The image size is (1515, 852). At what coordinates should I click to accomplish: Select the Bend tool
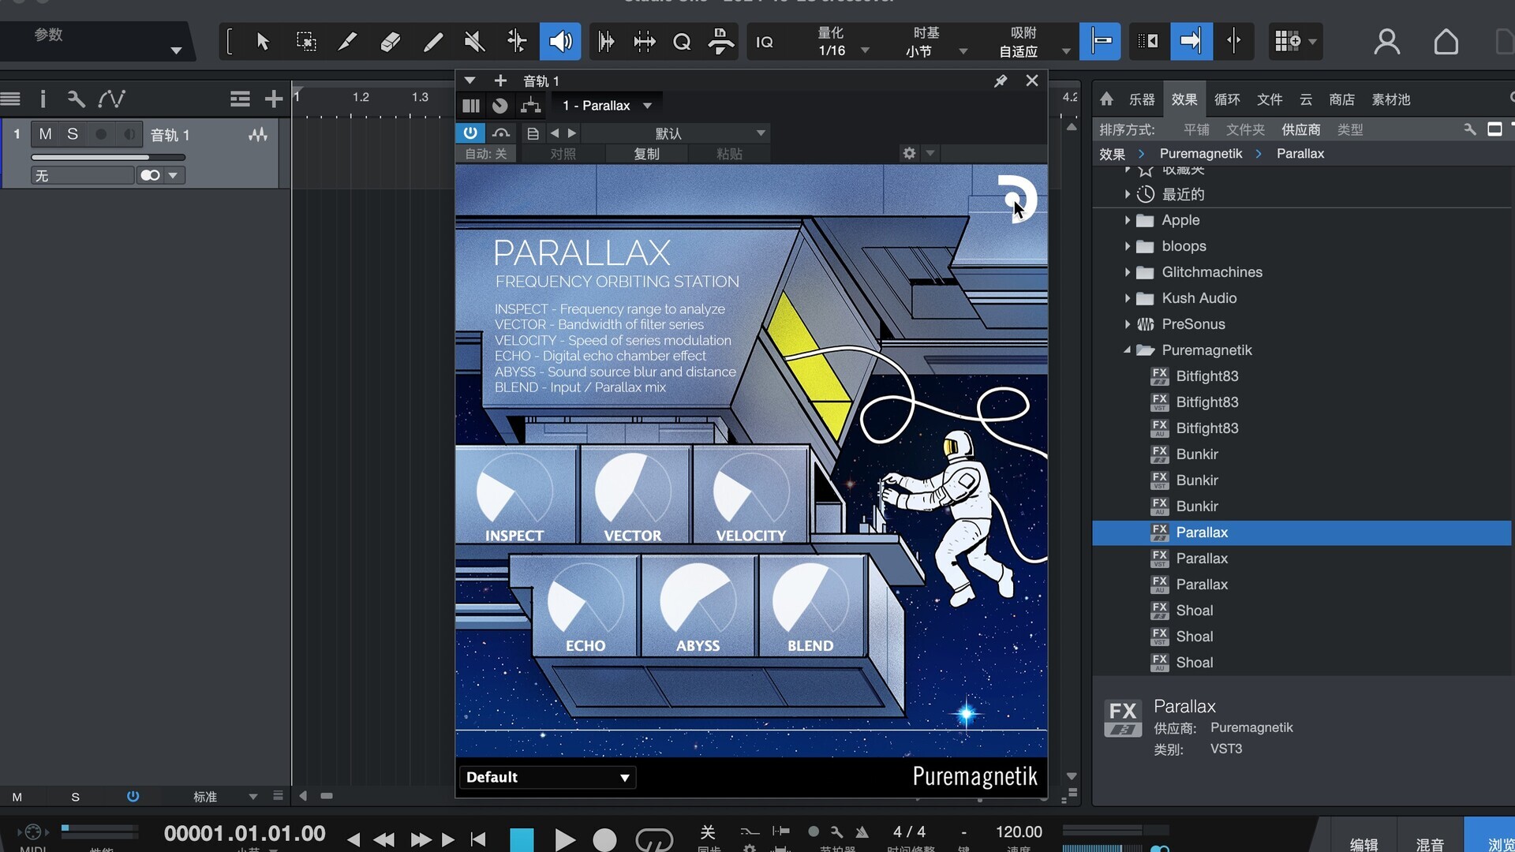(517, 41)
